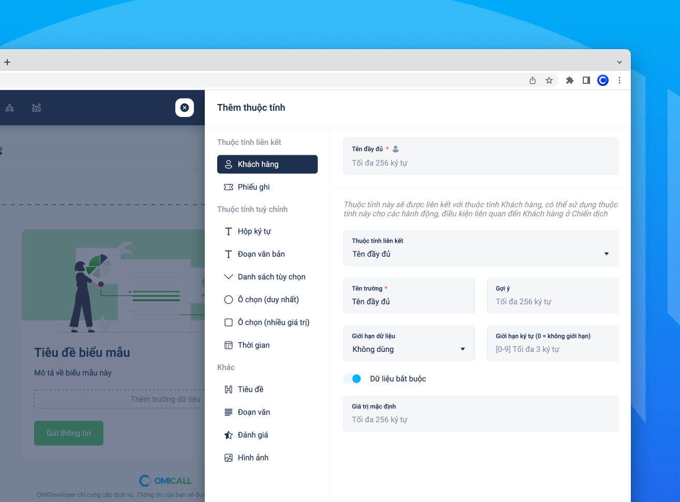The height and width of the screenshot is (502, 680).
Task: Open the browser three-dot menu
Action: tap(619, 80)
